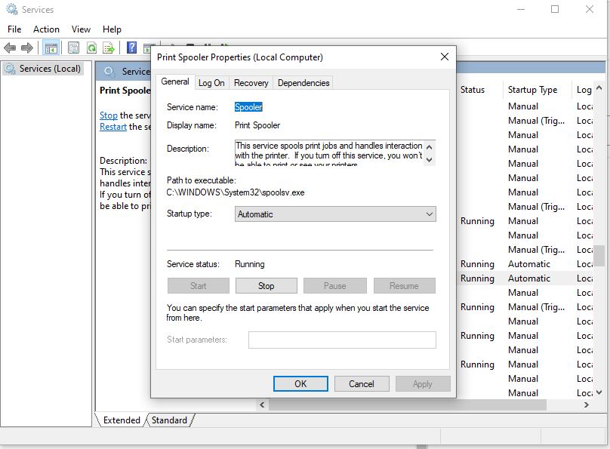610x449 pixels.
Task: Click the Pause button
Action: click(x=335, y=286)
